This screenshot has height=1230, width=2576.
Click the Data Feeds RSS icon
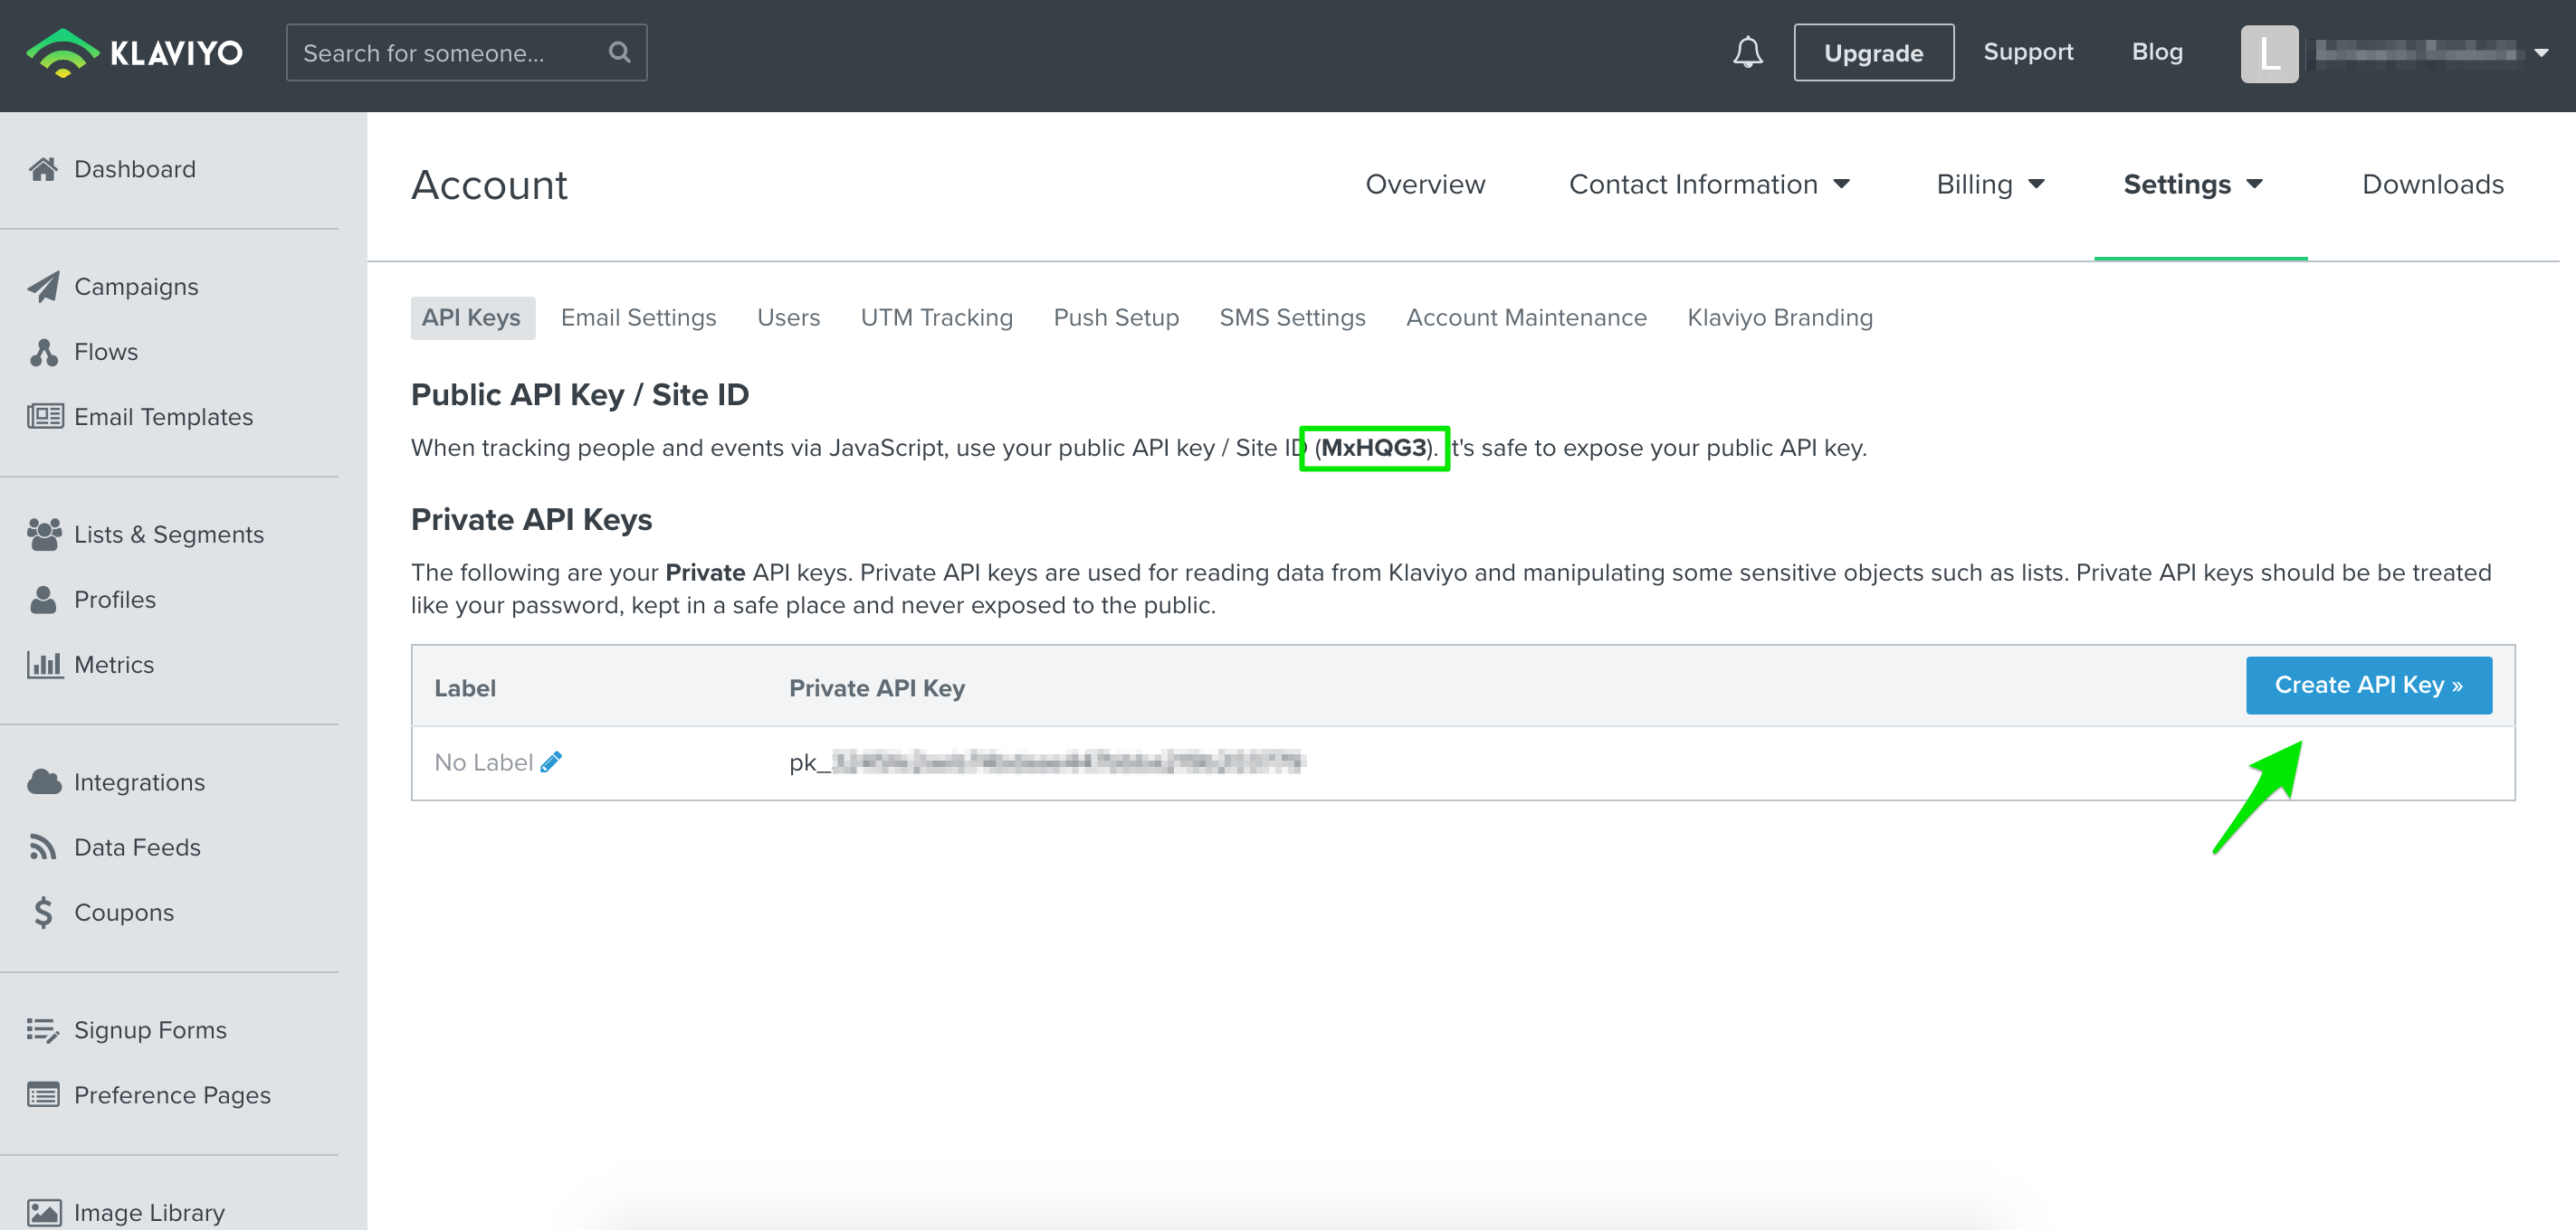coord(43,847)
